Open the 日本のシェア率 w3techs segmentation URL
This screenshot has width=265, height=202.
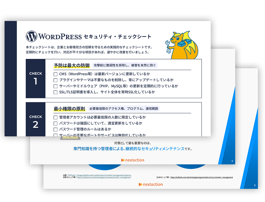[201, 178]
